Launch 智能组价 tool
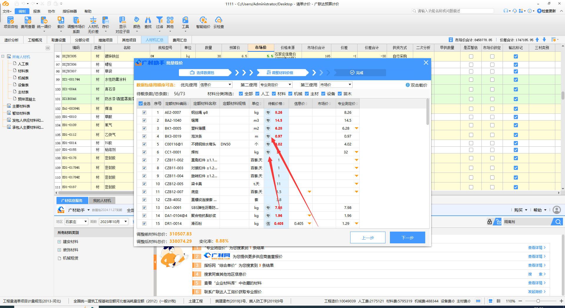 203,22
